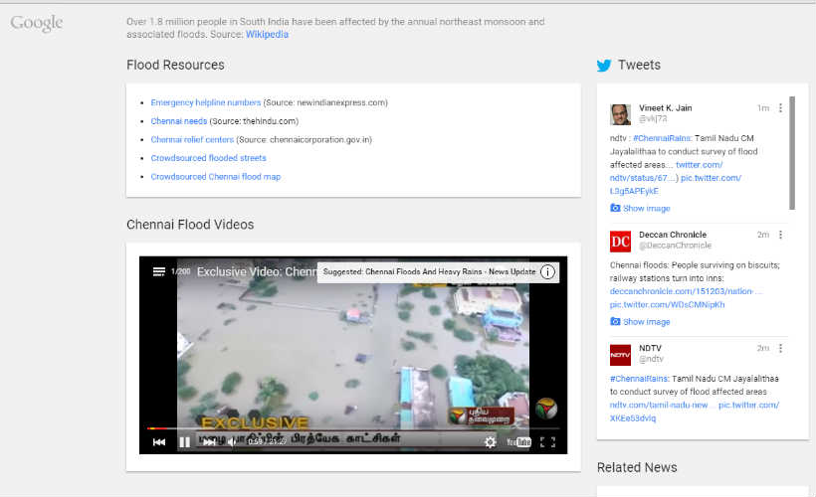Click the Twitter bird icon
The width and height of the screenshot is (816, 497).
click(604, 66)
